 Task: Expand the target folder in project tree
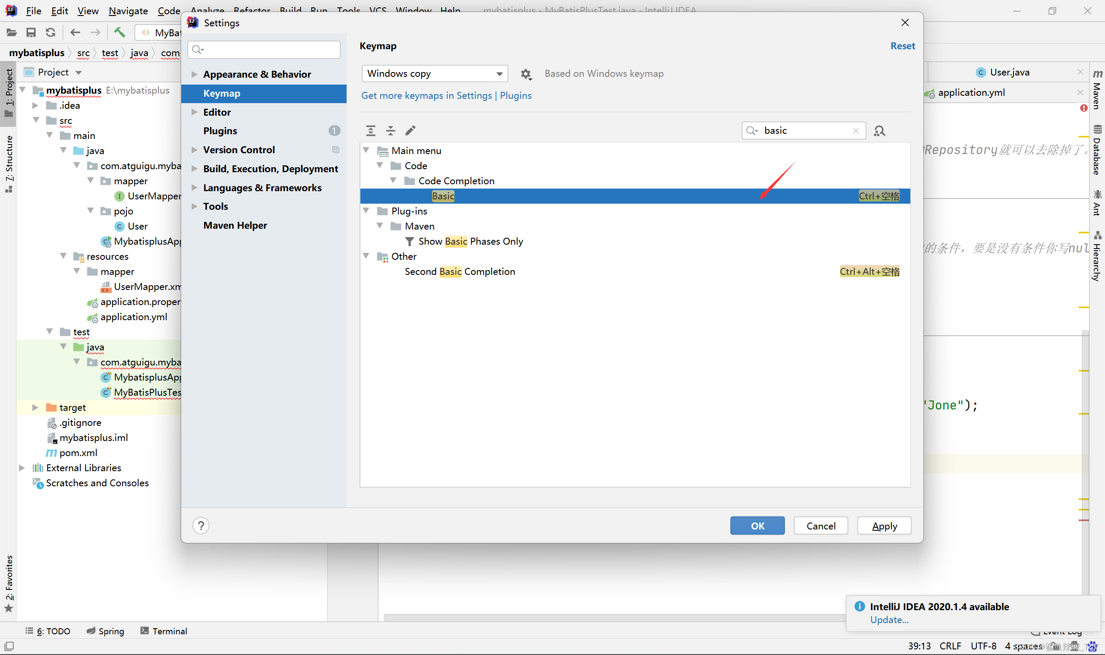click(35, 407)
